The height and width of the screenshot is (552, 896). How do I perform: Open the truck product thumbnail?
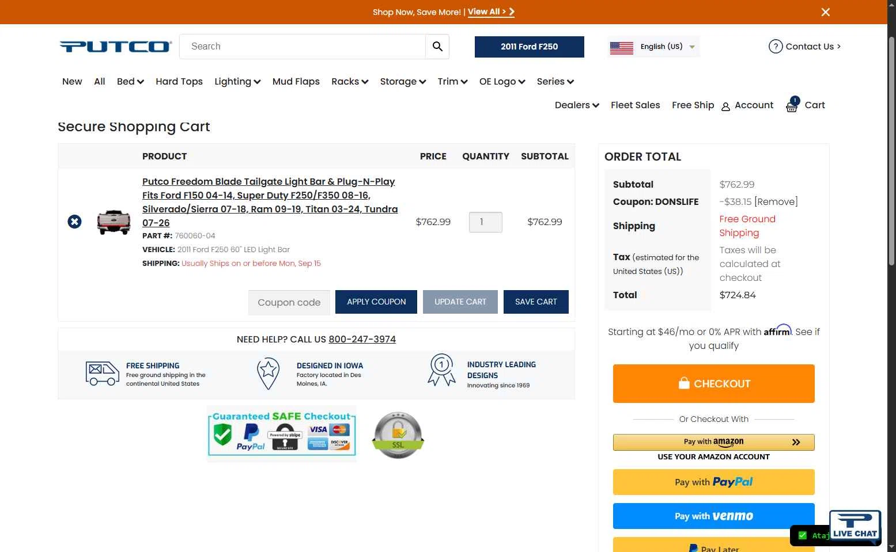click(114, 222)
